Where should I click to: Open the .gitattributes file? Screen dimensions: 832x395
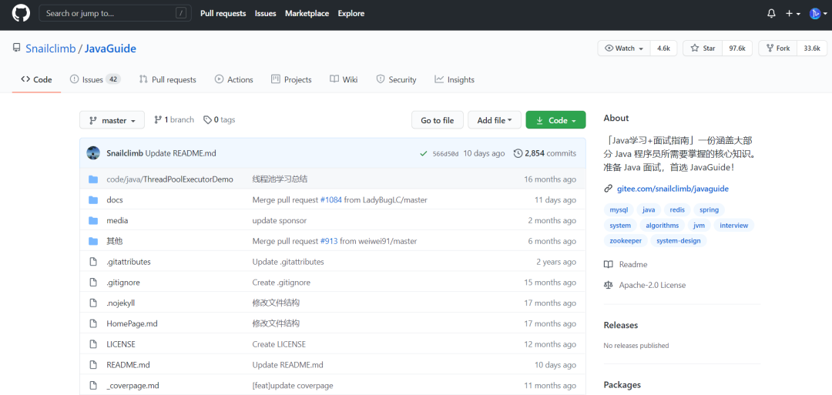(129, 262)
